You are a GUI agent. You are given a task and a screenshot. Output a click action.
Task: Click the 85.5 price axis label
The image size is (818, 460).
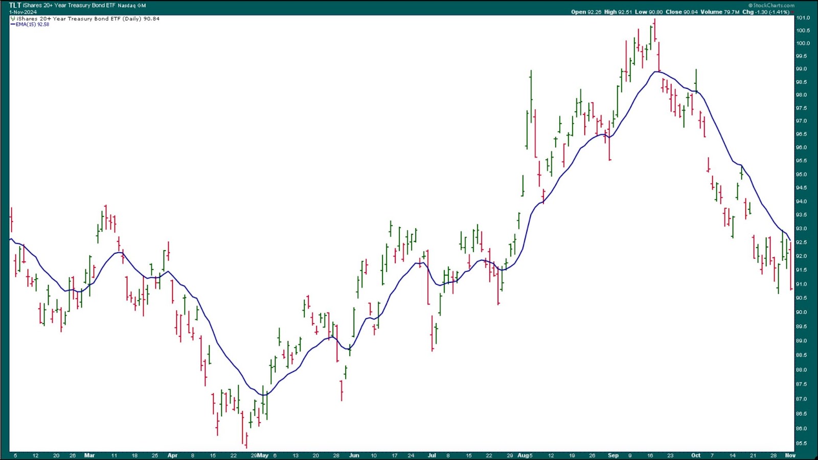coord(801,443)
